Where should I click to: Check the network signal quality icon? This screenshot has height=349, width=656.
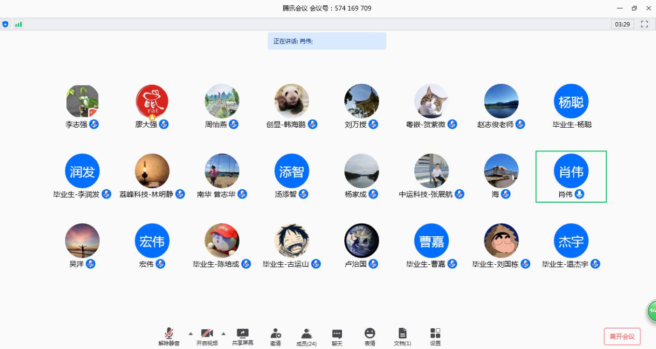click(19, 24)
